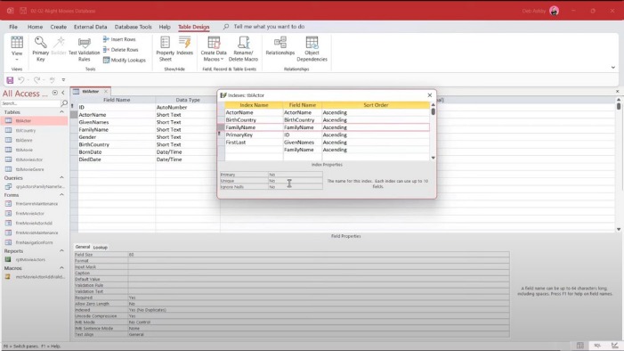Image resolution: width=624 pixels, height=351 pixels.
Task: Click the Save icon in quick toolbar
Action: pyautogui.click(x=10, y=80)
